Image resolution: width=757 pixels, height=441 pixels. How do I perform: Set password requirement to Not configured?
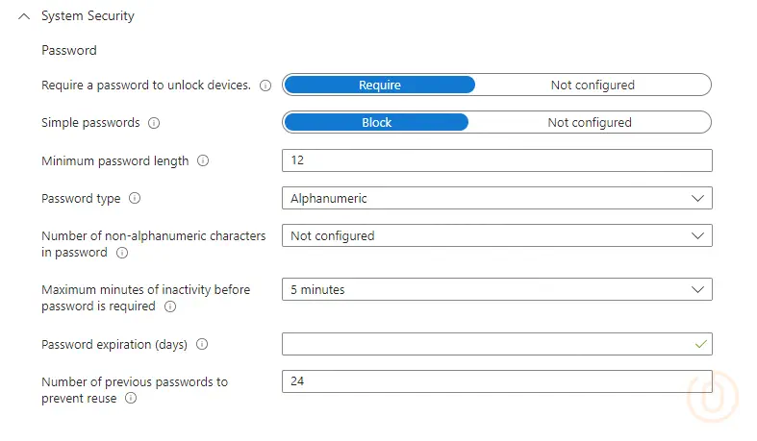[x=593, y=85]
